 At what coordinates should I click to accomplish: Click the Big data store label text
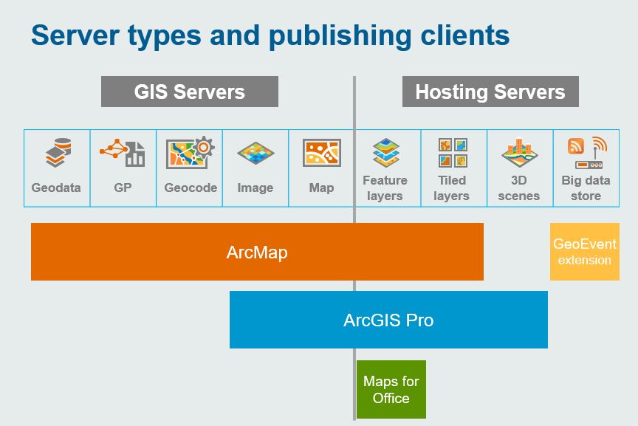(586, 188)
